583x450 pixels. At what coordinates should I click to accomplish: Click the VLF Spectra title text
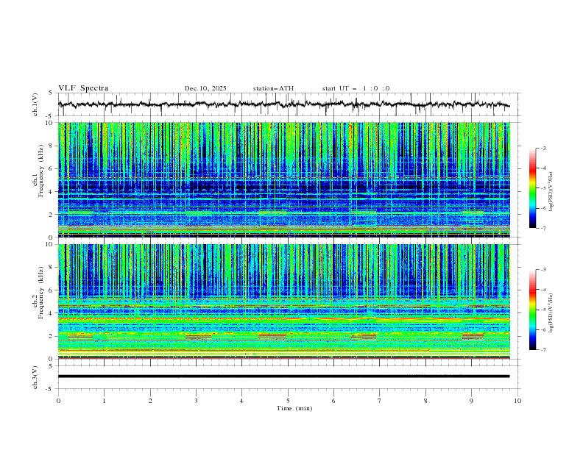[83, 88]
